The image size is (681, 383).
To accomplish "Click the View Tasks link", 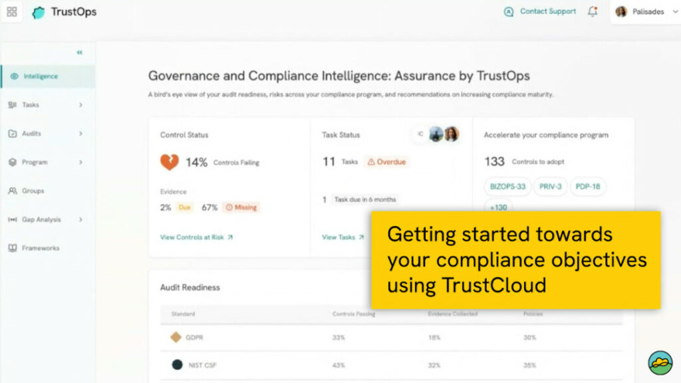I will (339, 237).
